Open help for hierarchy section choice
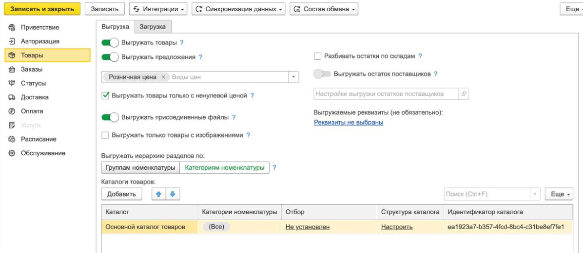This screenshot has height=253, width=583. [274, 168]
